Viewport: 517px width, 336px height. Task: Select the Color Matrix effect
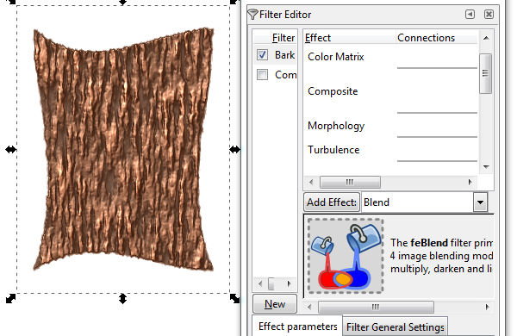[x=336, y=57]
